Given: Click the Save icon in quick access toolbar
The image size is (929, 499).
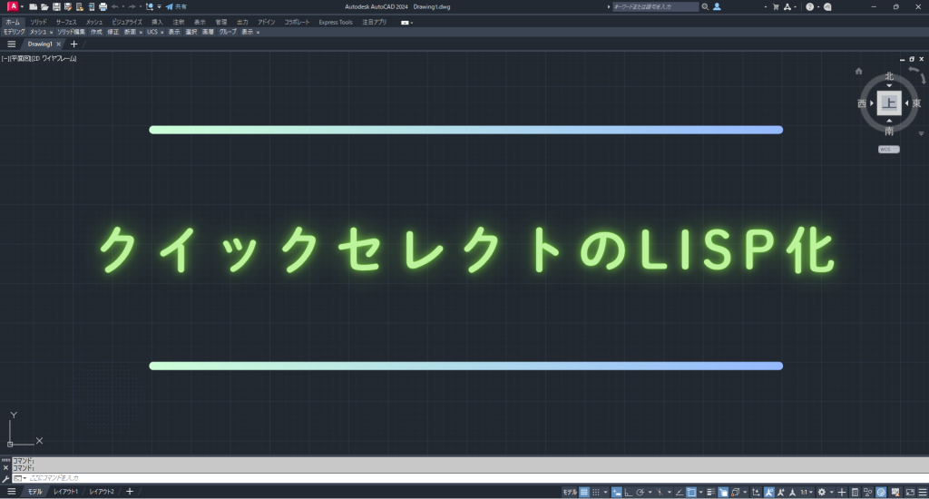Looking at the screenshot, I should point(56,6).
